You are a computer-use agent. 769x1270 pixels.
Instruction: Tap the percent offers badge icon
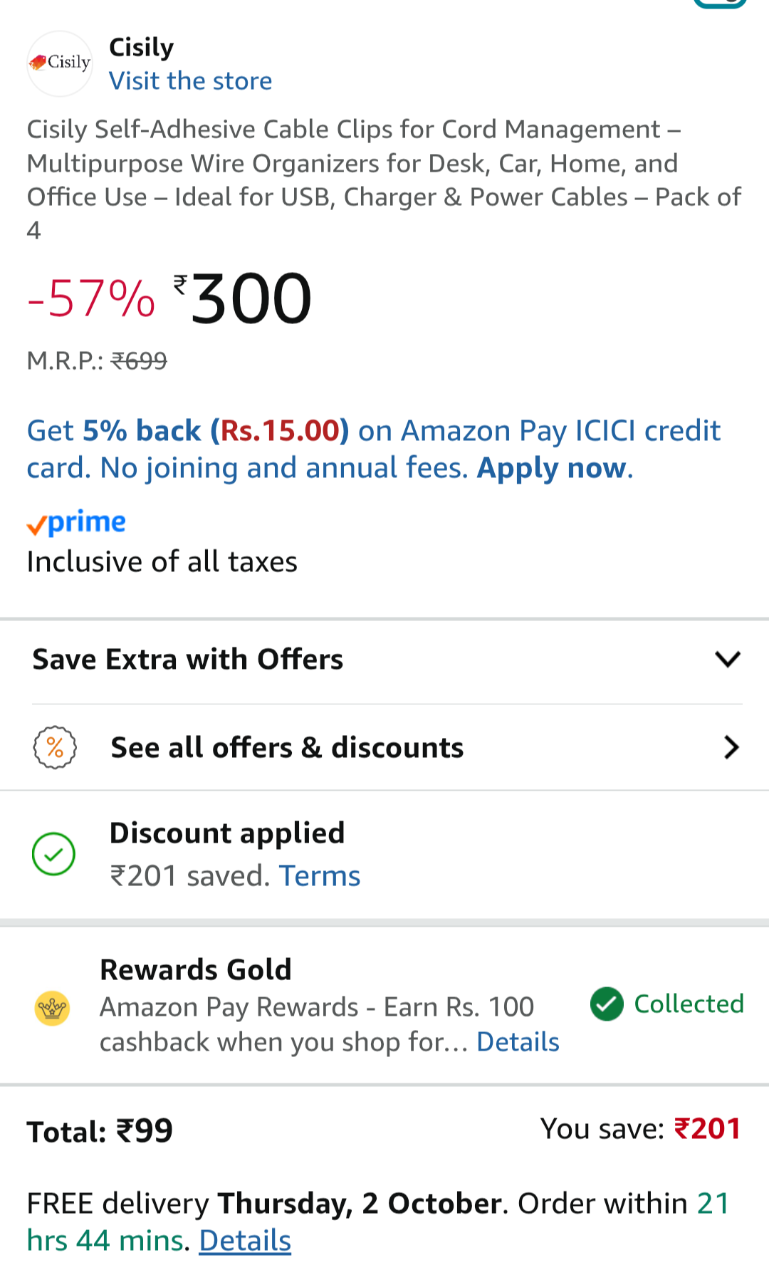click(x=55, y=747)
